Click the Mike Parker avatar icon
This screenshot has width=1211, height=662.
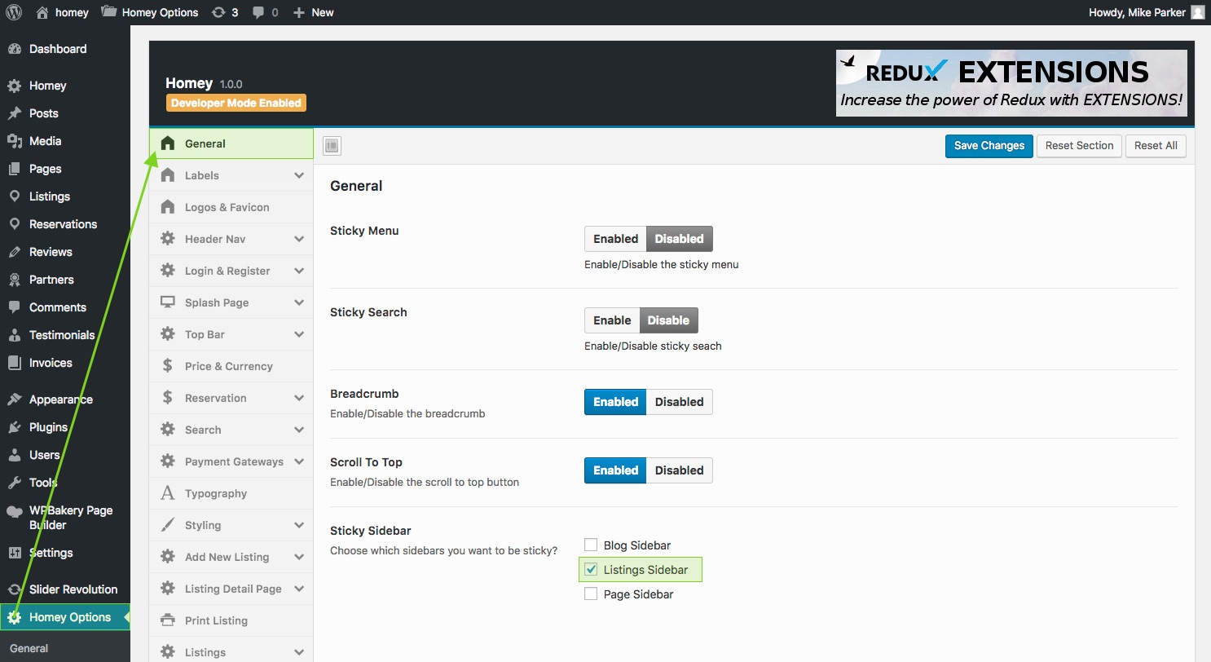(x=1197, y=12)
